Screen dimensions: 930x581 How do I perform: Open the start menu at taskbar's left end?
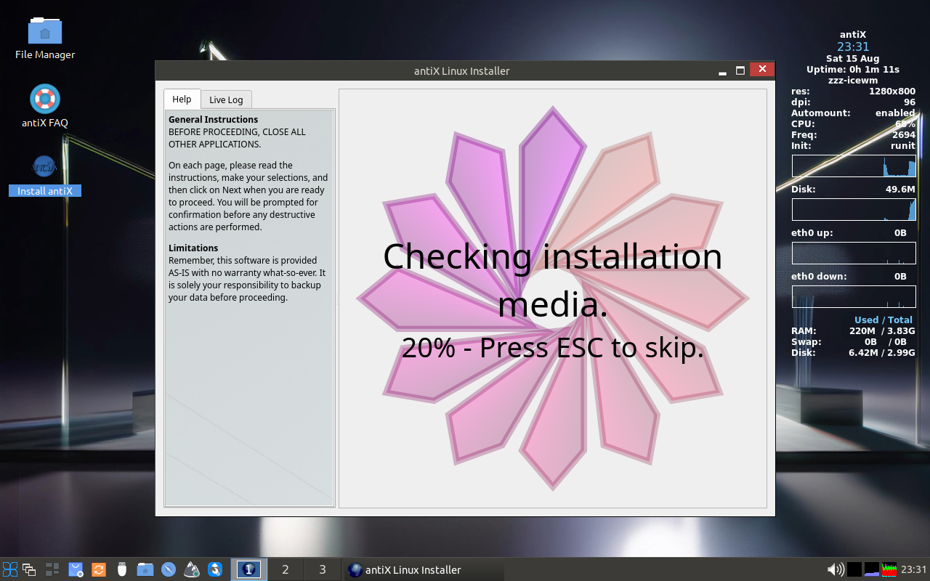tap(10, 569)
